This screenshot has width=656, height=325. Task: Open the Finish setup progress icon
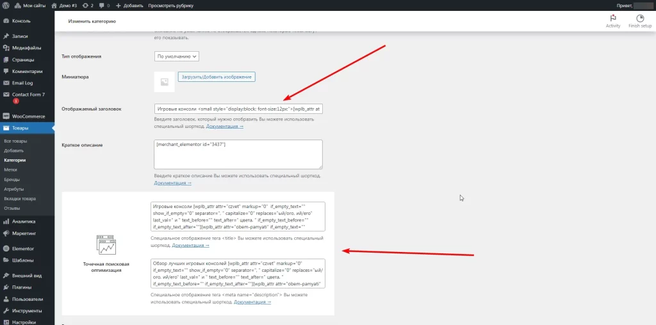[x=640, y=21]
